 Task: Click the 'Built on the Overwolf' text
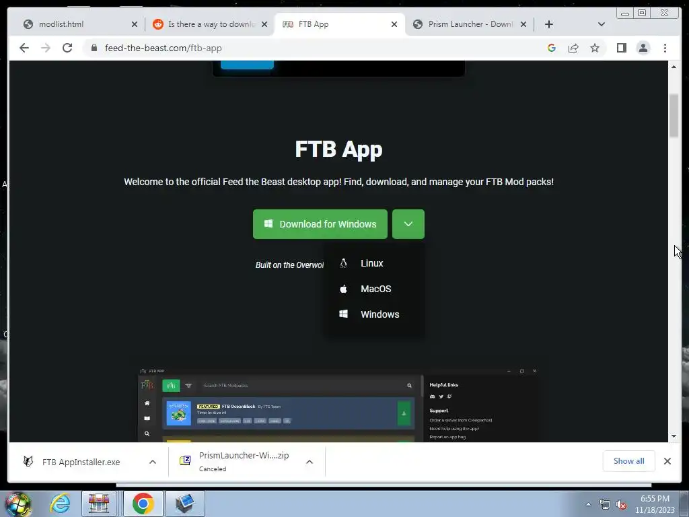289,265
